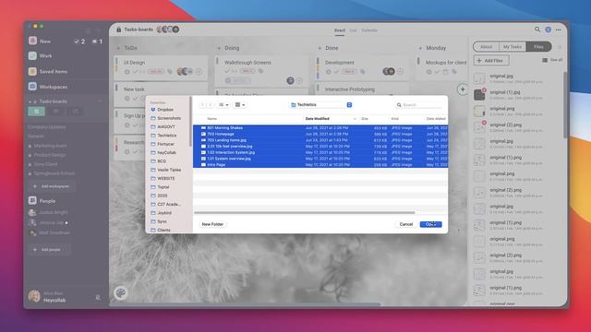Click the Add workspace button in sidebar
The height and width of the screenshot is (332, 591).
pos(52,186)
